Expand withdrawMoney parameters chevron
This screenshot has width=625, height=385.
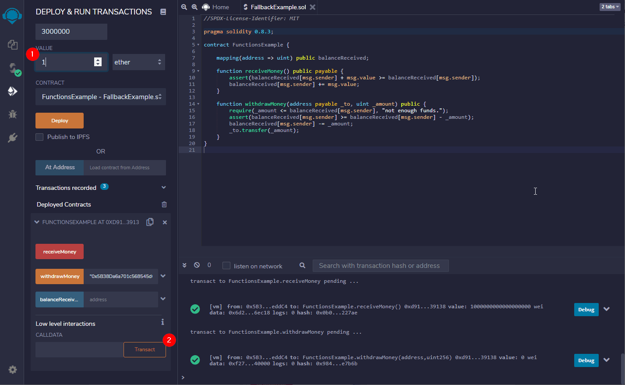pos(163,276)
